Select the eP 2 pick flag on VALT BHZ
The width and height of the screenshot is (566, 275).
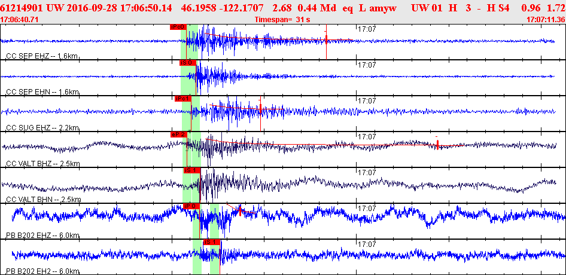(x=179, y=135)
